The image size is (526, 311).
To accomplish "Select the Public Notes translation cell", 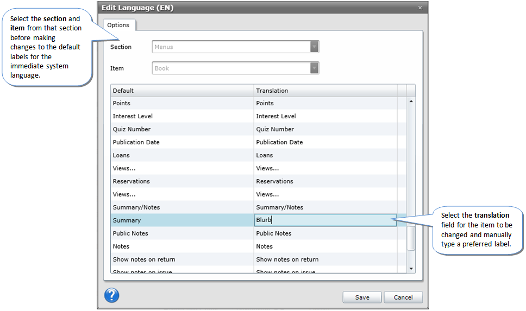I will coord(325,233).
